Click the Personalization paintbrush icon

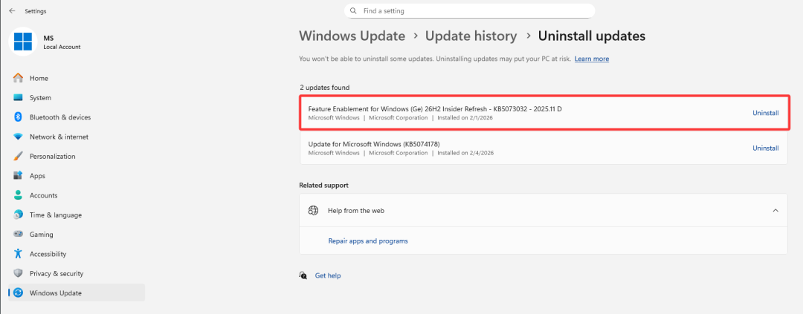(18, 156)
